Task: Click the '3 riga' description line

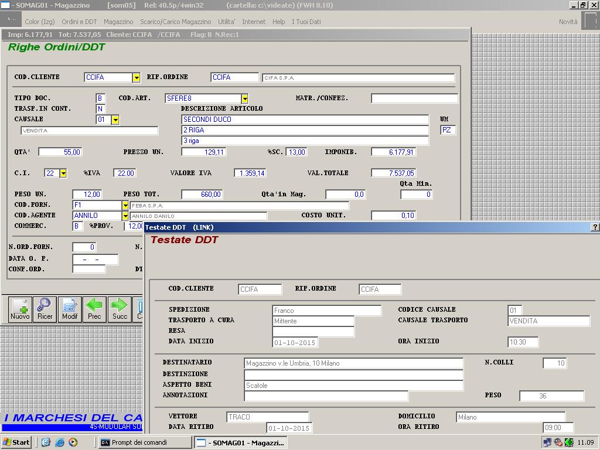Action: [305, 141]
